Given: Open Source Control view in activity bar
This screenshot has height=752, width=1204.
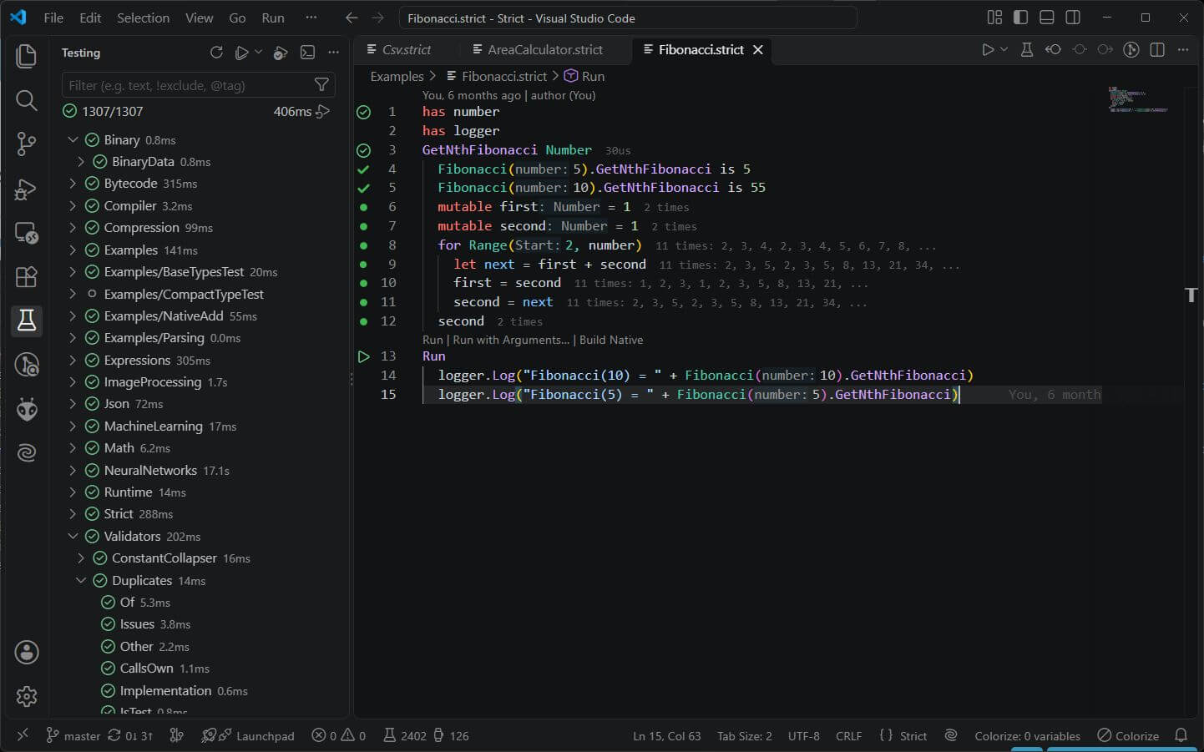Looking at the screenshot, I should (x=26, y=144).
